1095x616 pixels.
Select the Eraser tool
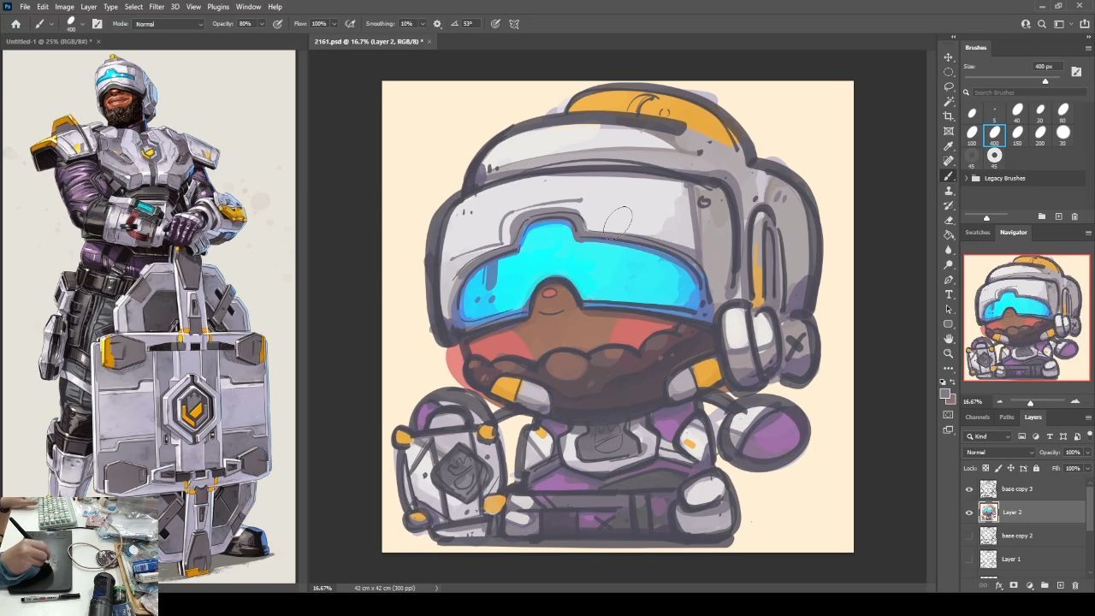tap(948, 220)
